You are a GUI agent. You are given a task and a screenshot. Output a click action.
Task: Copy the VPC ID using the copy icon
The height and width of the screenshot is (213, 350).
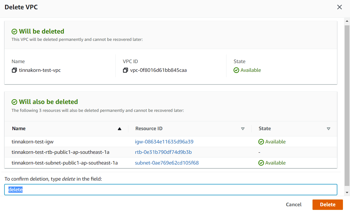click(x=126, y=70)
